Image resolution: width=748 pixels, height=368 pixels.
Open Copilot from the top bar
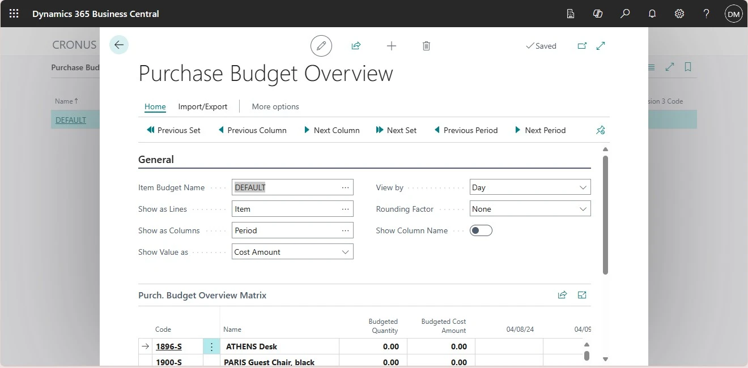tap(598, 14)
